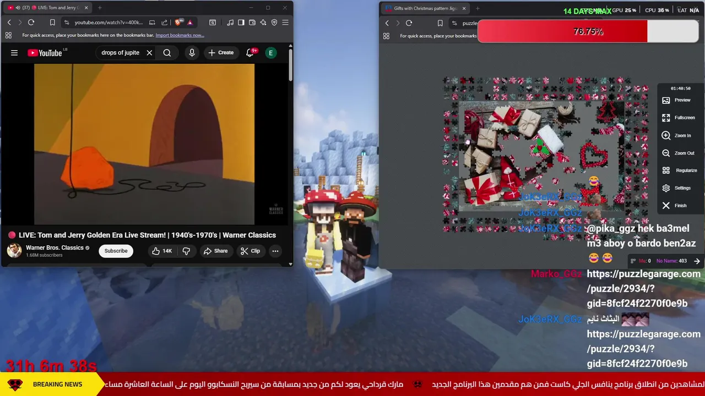This screenshot has width=705, height=396.
Task: Open the Warner Bros. Classics channel name
Action: click(55, 248)
